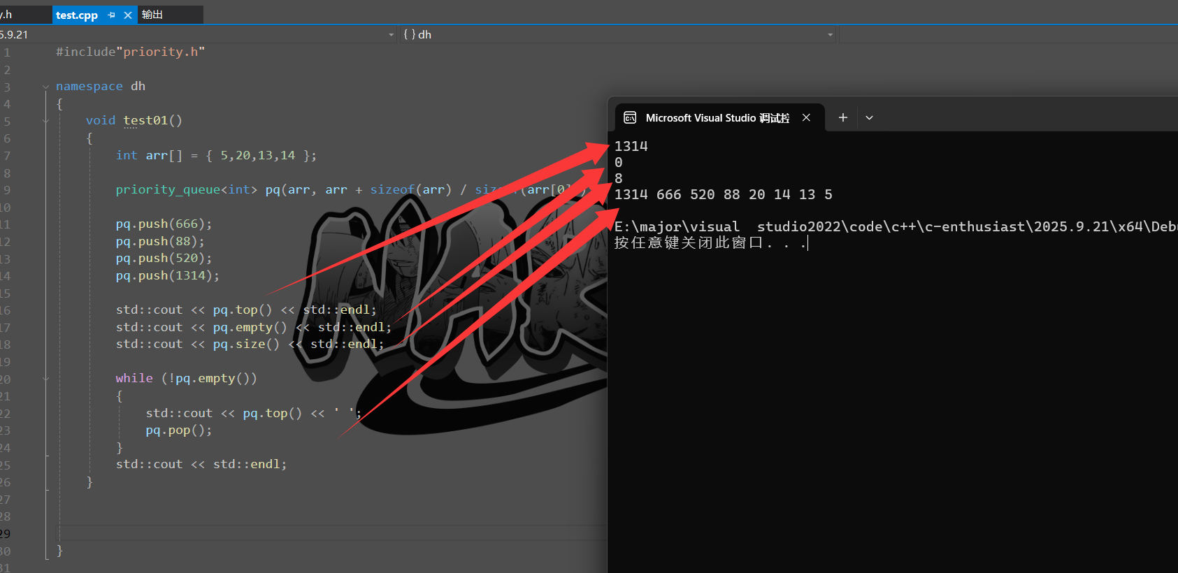Image resolution: width=1178 pixels, height=573 pixels.
Task: Open the project scope dropdown showing 5.9.21
Action: (199, 34)
